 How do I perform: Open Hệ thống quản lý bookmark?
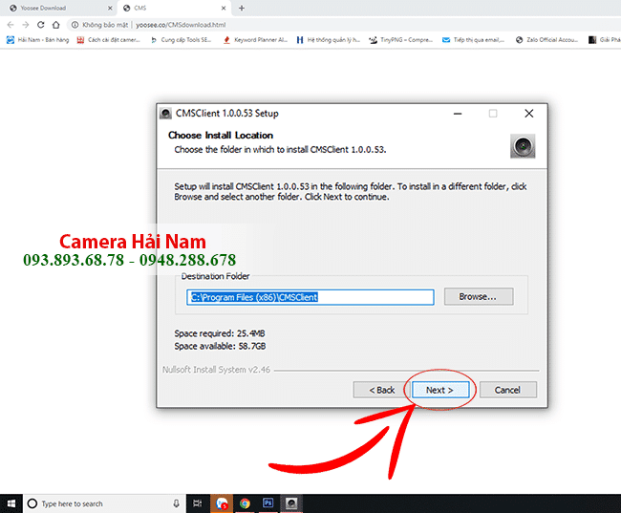pos(329,39)
